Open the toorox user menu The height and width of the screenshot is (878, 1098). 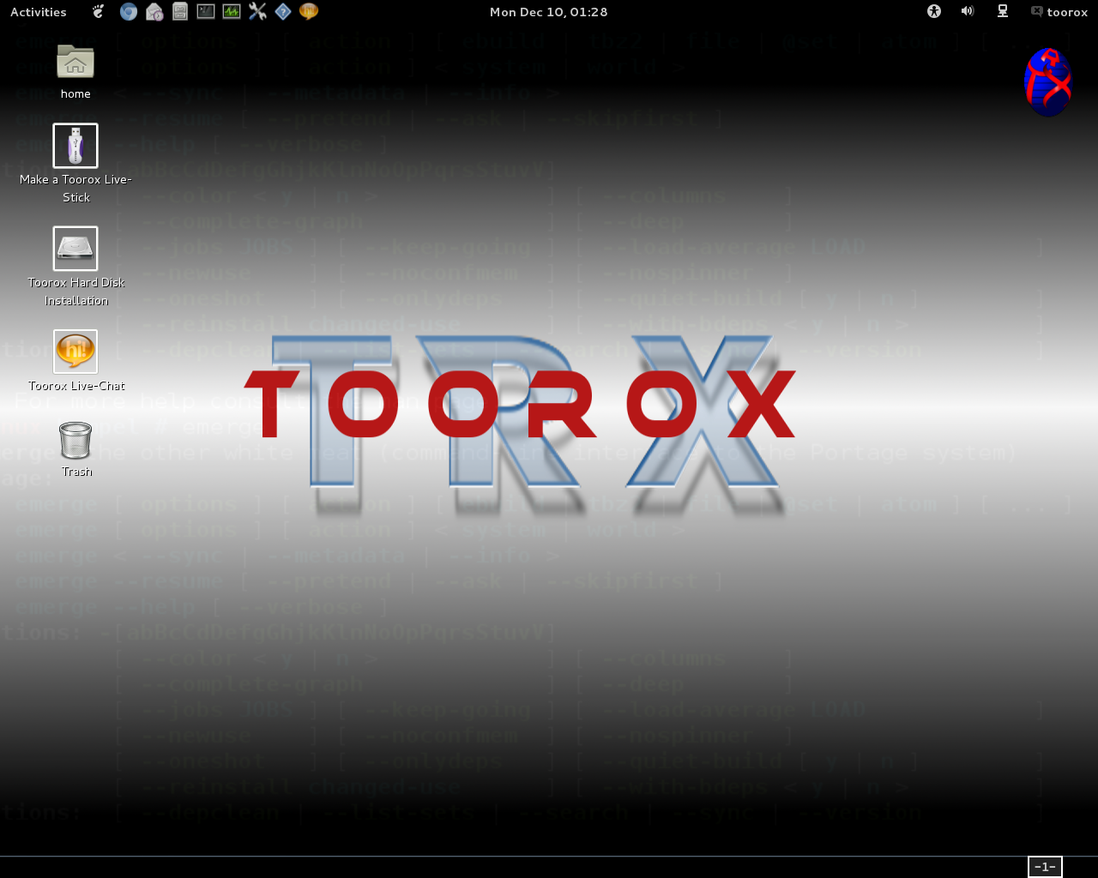(x=1059, y=12)
